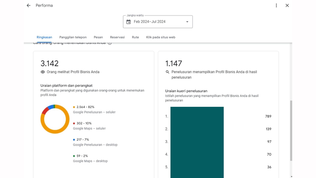This screenshot has height=178, width=316.
Task: Click the blue dot for 217 • 7%
Action: [74, 140]
